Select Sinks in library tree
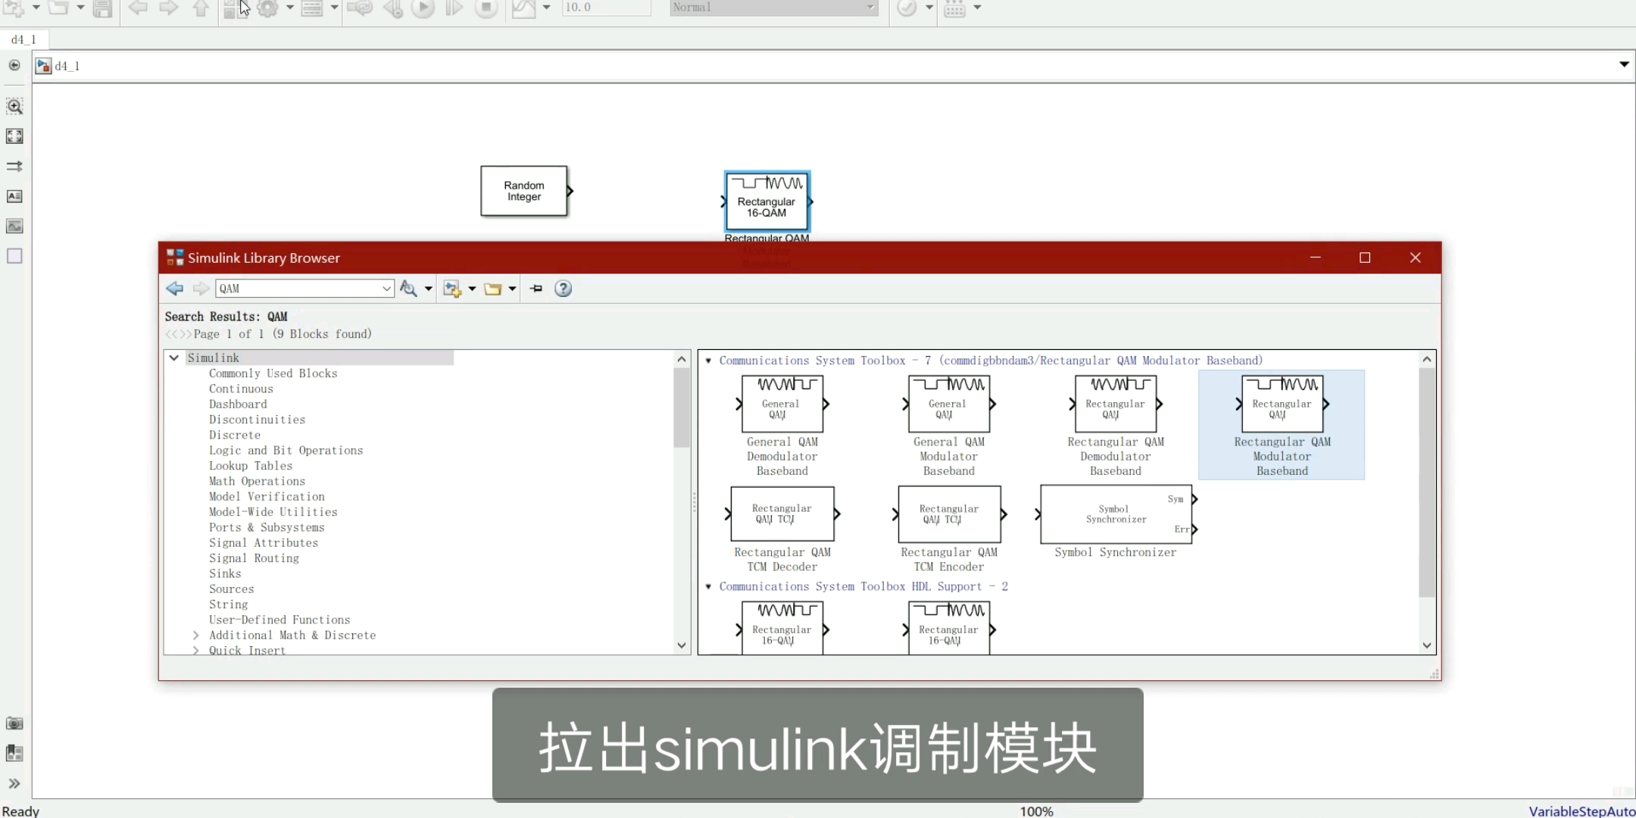Viewport: 1636px width, 818px height. pyautogui.click(x=225, y=573)
